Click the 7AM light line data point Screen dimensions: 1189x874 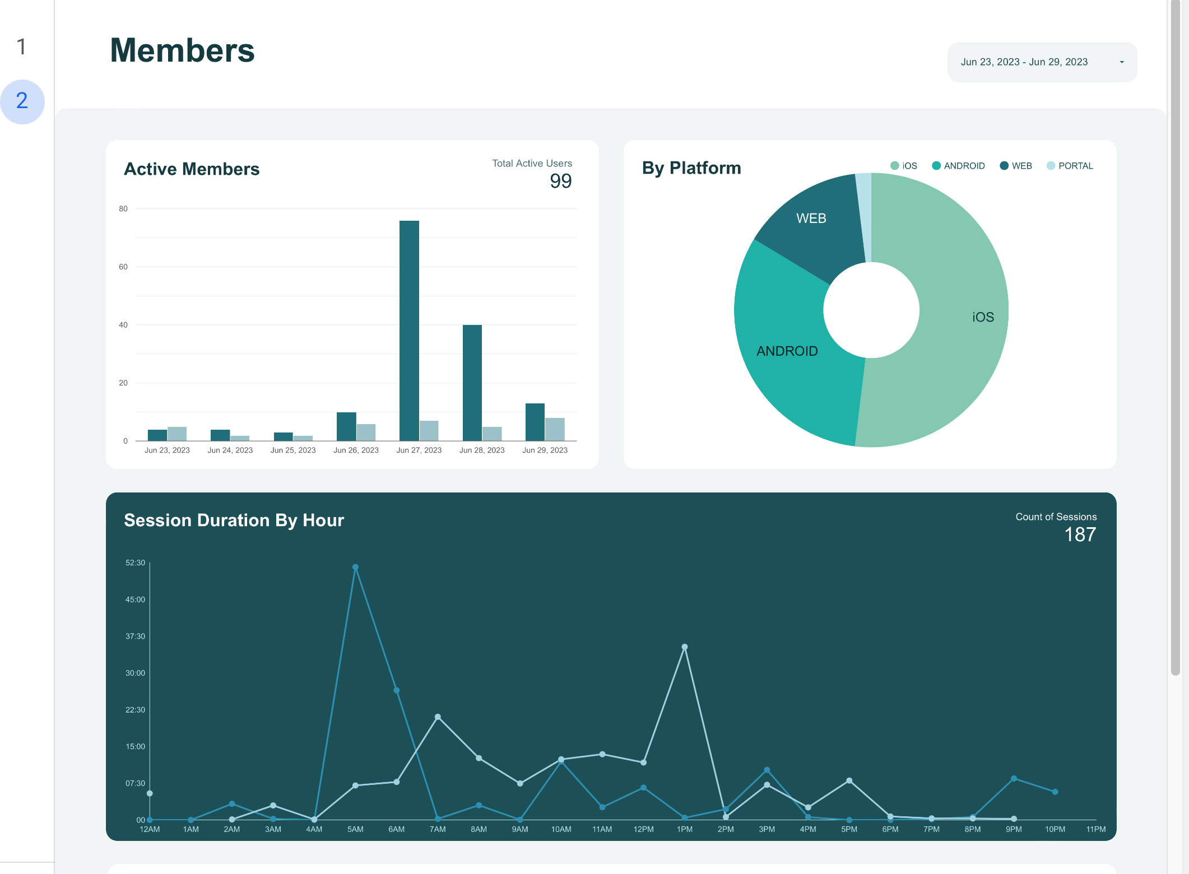pos(438,717)
